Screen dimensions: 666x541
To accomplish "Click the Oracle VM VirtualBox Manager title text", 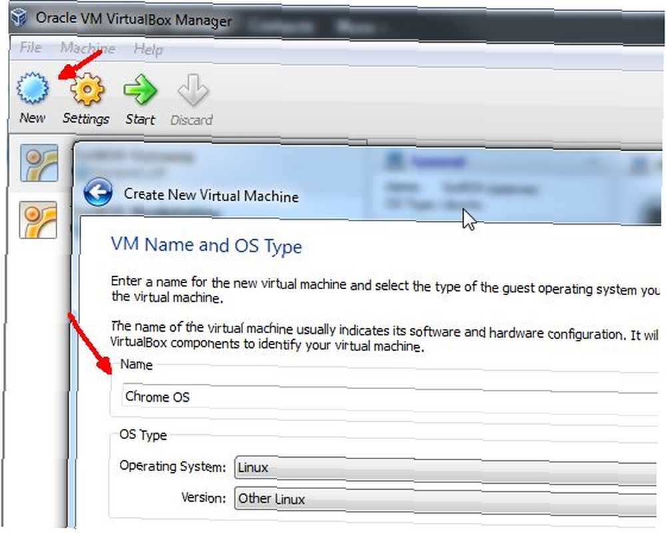I will click(x=134, y=19).
